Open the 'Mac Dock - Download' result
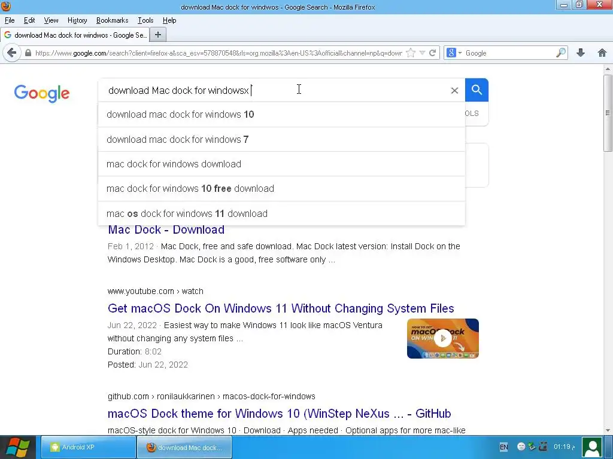This screenshot has height=459, width=613. point(166,230)
